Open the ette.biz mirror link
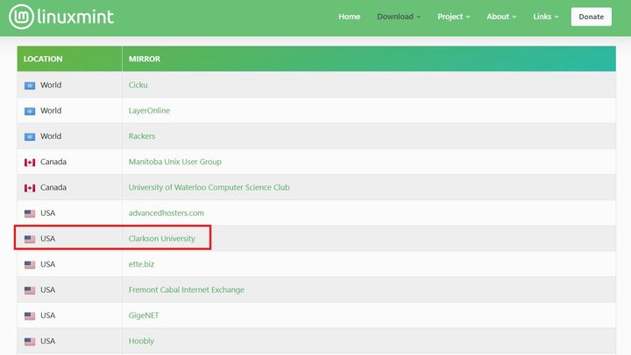This screenshot has width=631, height=355. pos(145,264)
